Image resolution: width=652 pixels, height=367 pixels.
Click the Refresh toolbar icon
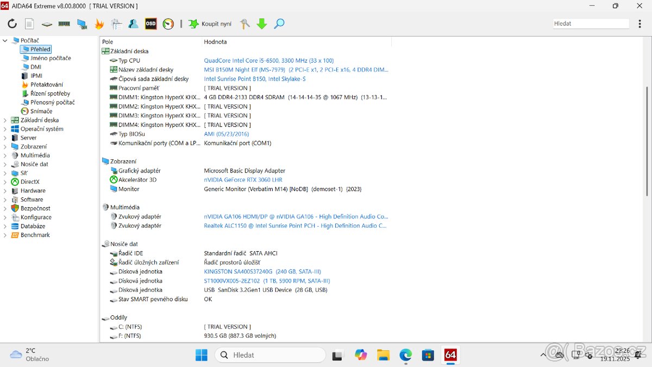12,24
